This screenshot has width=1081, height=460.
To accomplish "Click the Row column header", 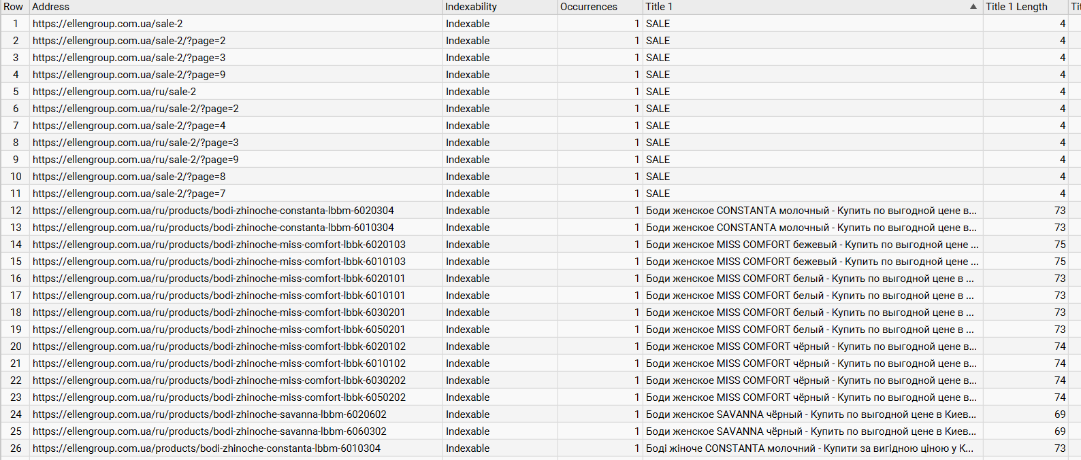I will pyautogui.click(x=15, y=7).
